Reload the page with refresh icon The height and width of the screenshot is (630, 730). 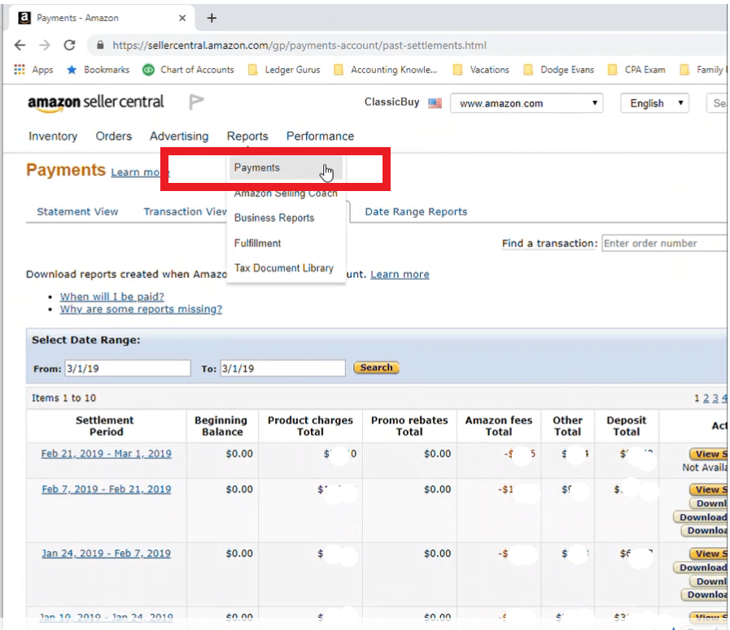tap(69, 45)
